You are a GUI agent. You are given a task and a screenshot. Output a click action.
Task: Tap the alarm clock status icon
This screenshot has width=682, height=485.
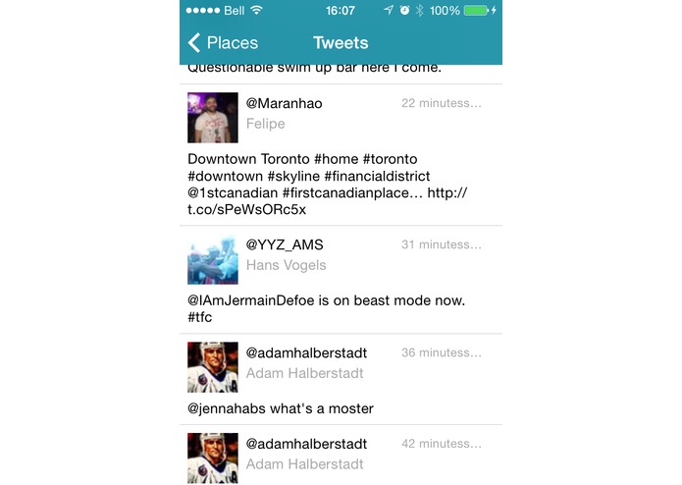pyautogui.click(x=404, y=10)
